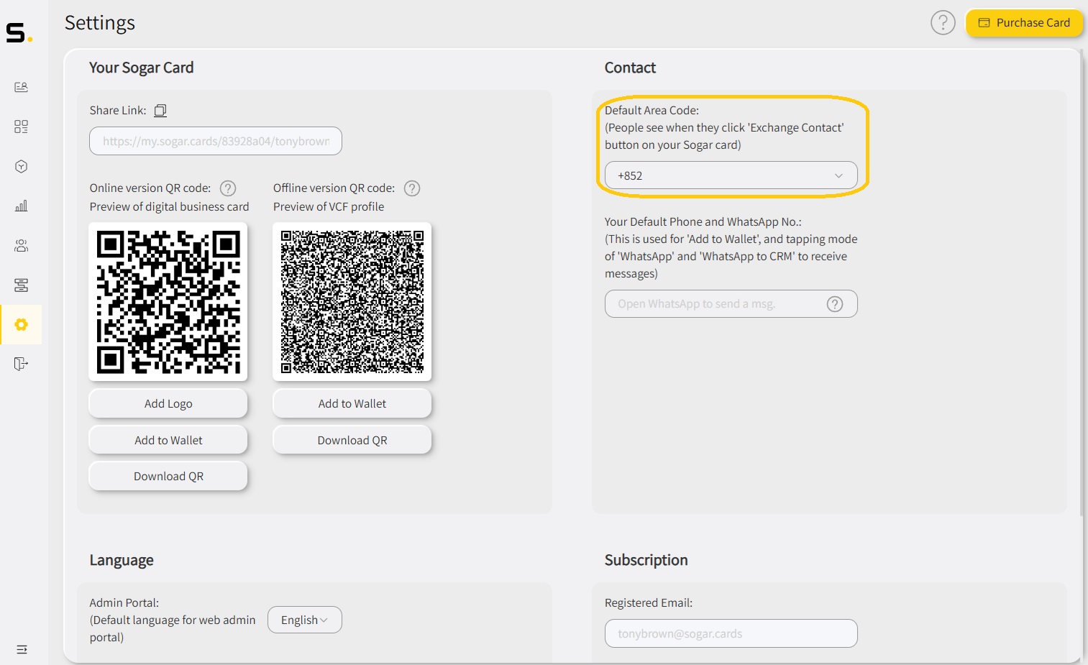Select the active Settings gear sidebar tab
The width and height of the screenshot is (1088, 665).
(x=21, y=324)
